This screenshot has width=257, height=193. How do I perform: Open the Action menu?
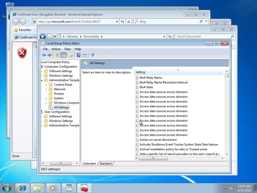point(56,49)
